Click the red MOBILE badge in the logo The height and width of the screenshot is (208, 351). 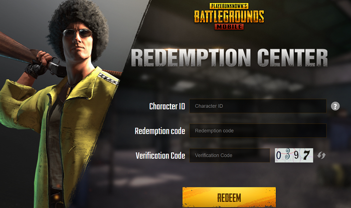[229, 27]
